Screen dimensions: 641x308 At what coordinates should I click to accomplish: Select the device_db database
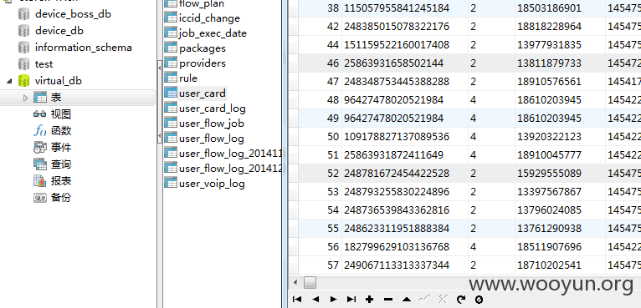click(x=59, y=31)
